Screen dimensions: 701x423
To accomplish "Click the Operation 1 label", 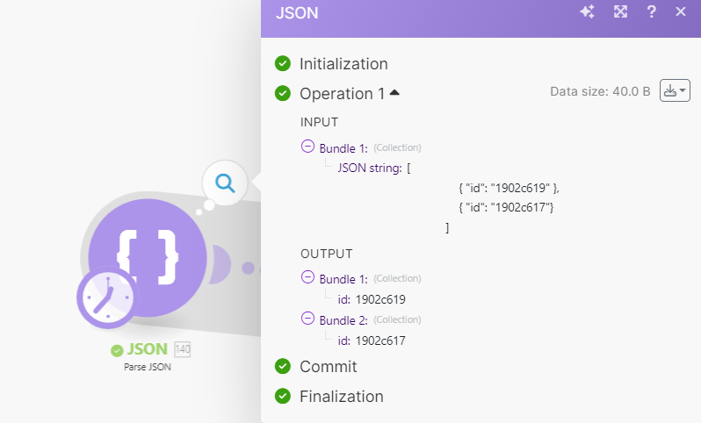I will [x=342, y=93].
